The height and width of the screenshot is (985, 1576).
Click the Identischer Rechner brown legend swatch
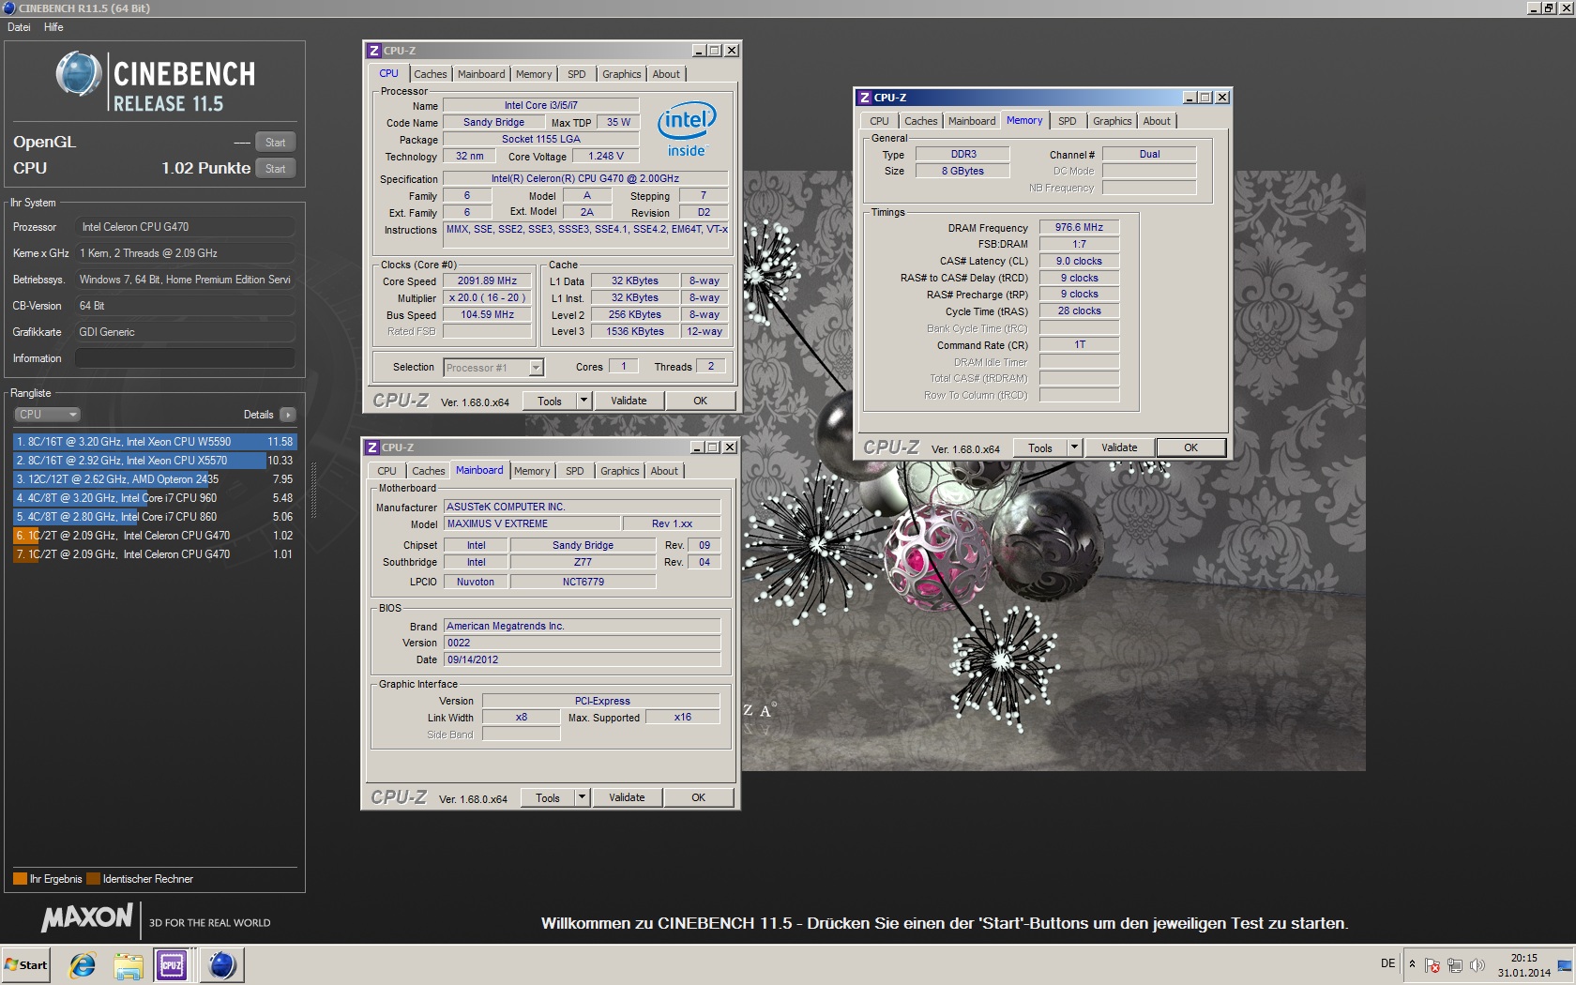tap(93, 879)
